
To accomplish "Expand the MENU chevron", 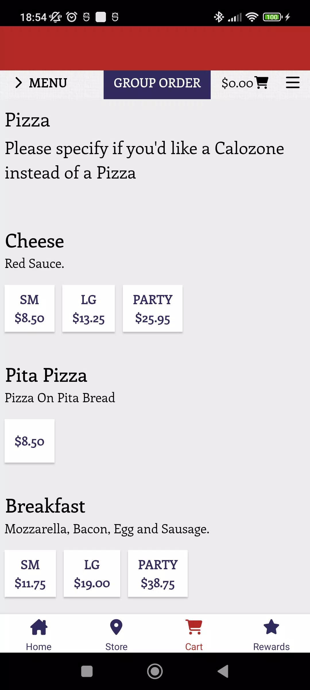I will pos(19,83).
